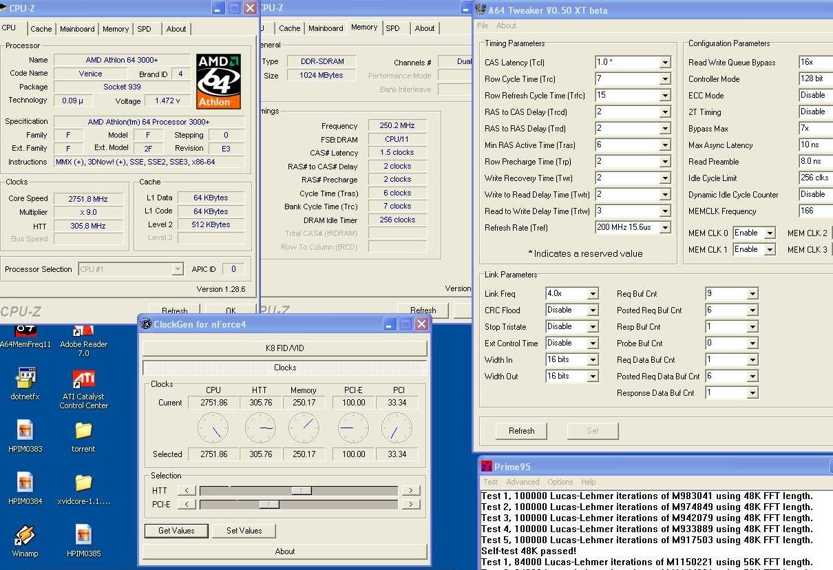The width and height of the screenshot is (833, 570).
Task: Open the HPIM0384 image file icon
Action: pyautogui.click(x=25, y=489)
